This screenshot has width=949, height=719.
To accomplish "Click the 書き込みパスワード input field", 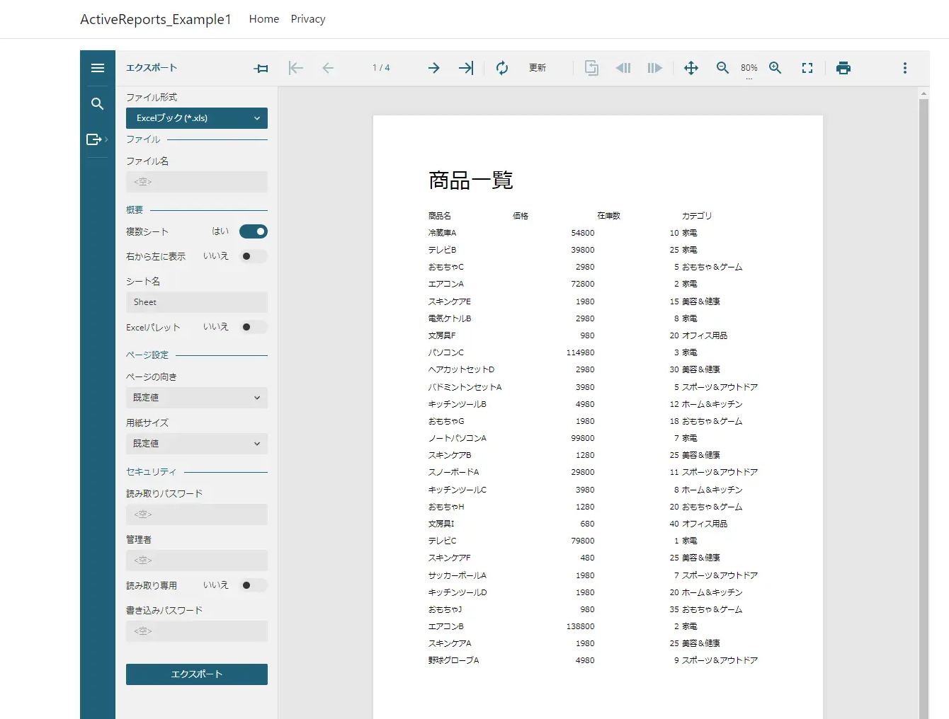I will (x=197, y=631).
